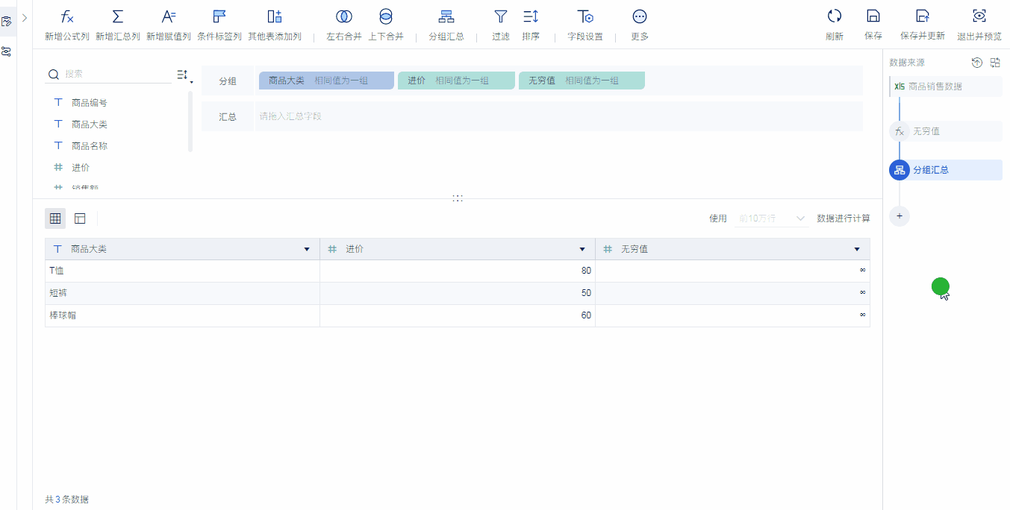This screenshot has height=510, width=1010.
Task: Open 进价 column header dropdown
Action: coord(582,249)
